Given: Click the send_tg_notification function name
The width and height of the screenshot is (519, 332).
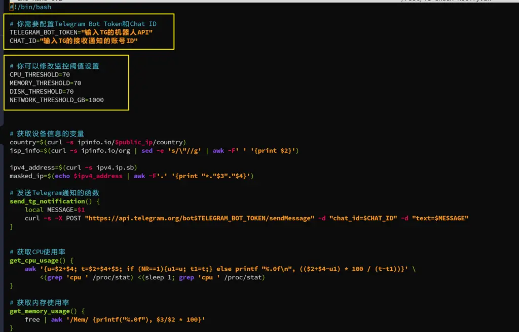Looking at the screenshot, I should [47, 201].
